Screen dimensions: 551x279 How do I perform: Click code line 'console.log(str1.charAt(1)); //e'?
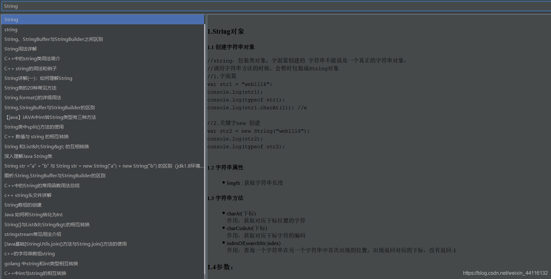[x=257, y=108]
